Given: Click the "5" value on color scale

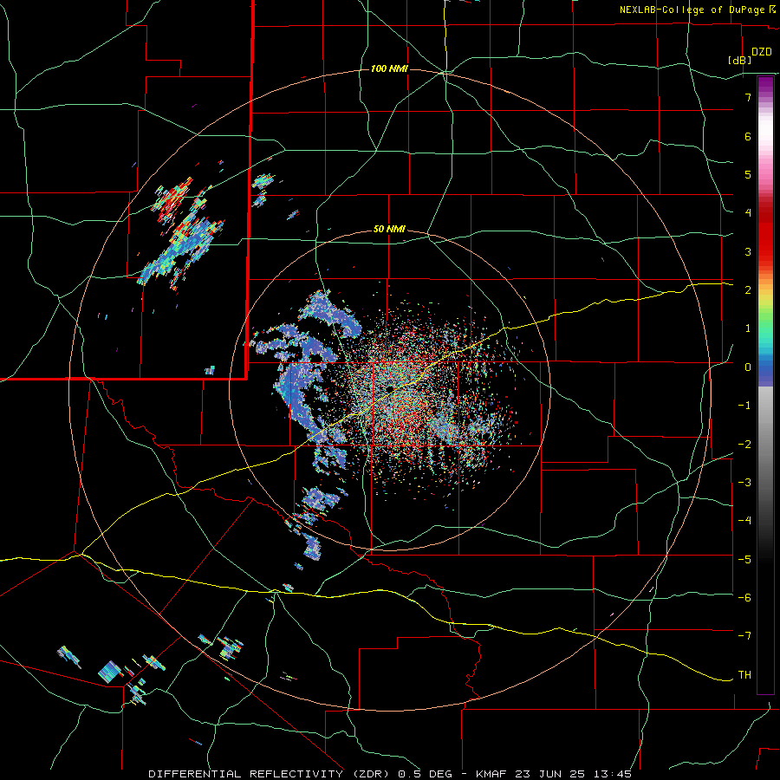Looking at the screenshot, I should click(748, 174).
